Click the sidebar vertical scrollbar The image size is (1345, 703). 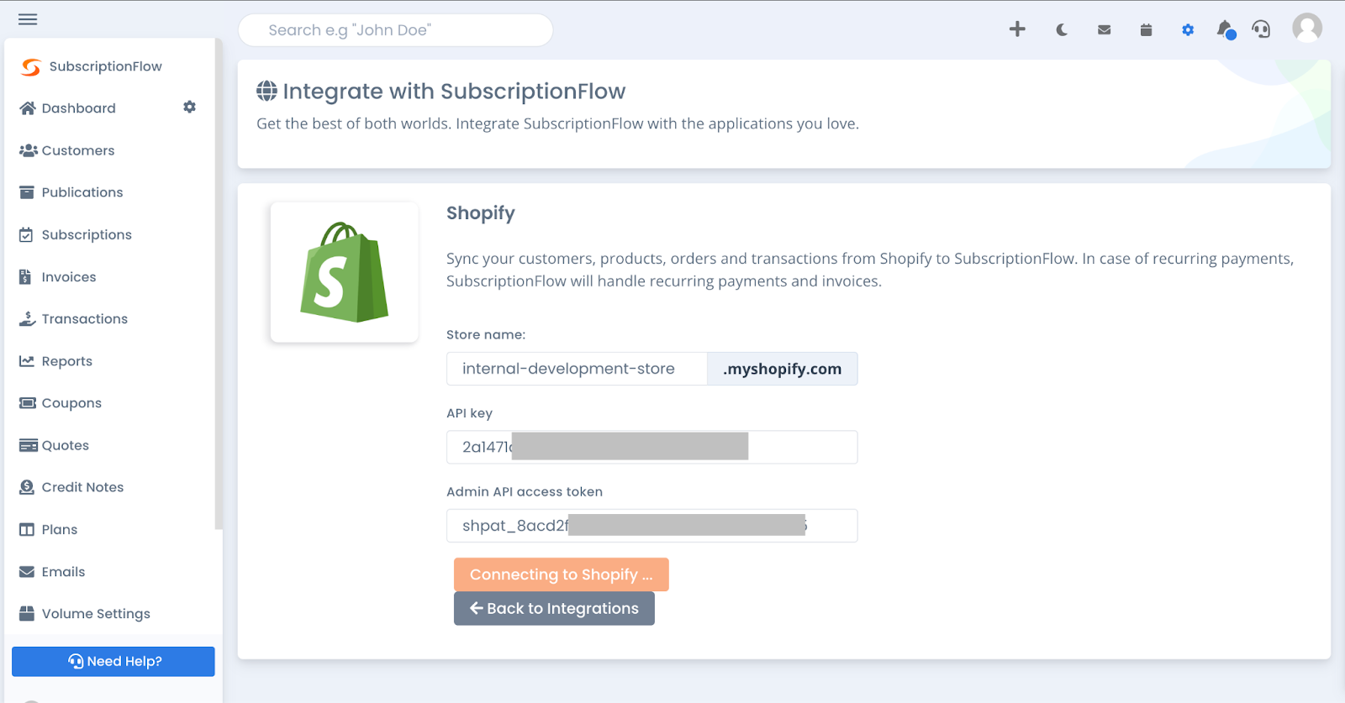[219, 284]
